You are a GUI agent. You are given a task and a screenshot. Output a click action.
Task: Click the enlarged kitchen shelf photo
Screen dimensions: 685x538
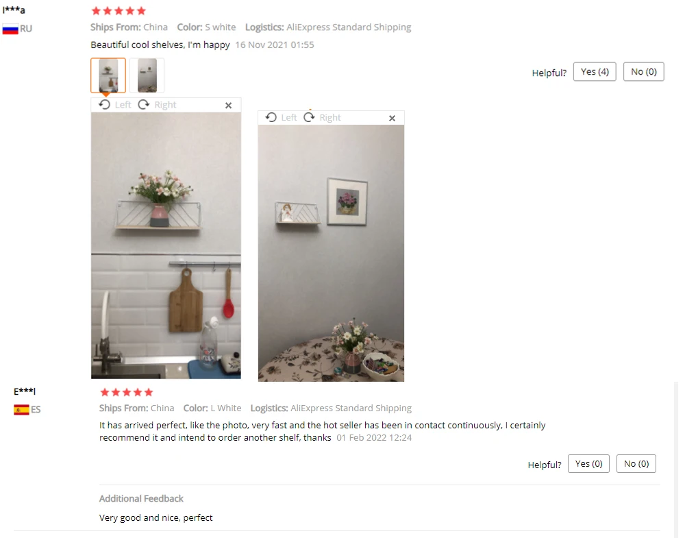coord(166,245)
